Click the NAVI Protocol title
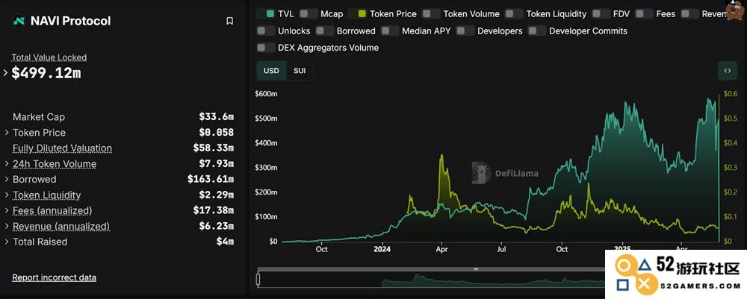This screenshot has height=299, width=747. click(70, 21)
